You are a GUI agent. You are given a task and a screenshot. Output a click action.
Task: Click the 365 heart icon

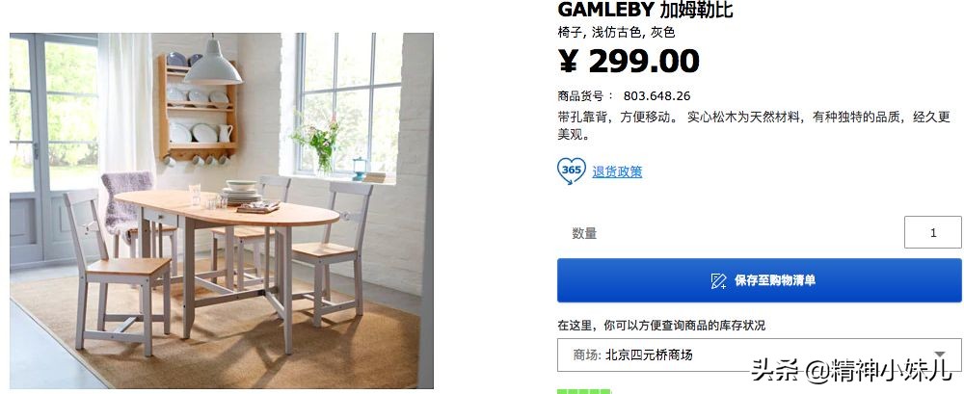click(571, 171)
